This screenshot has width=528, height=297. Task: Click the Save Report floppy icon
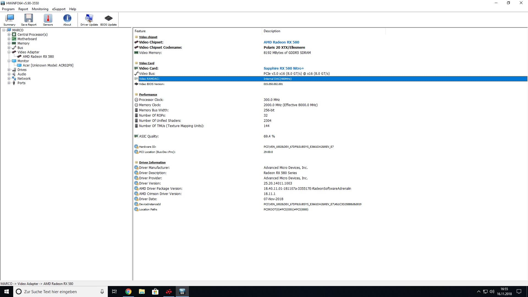[29, 20]
